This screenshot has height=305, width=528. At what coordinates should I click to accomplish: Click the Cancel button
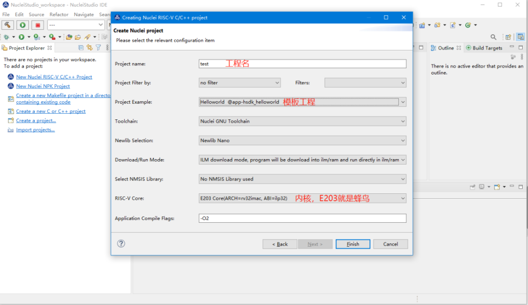pos(391,244)
